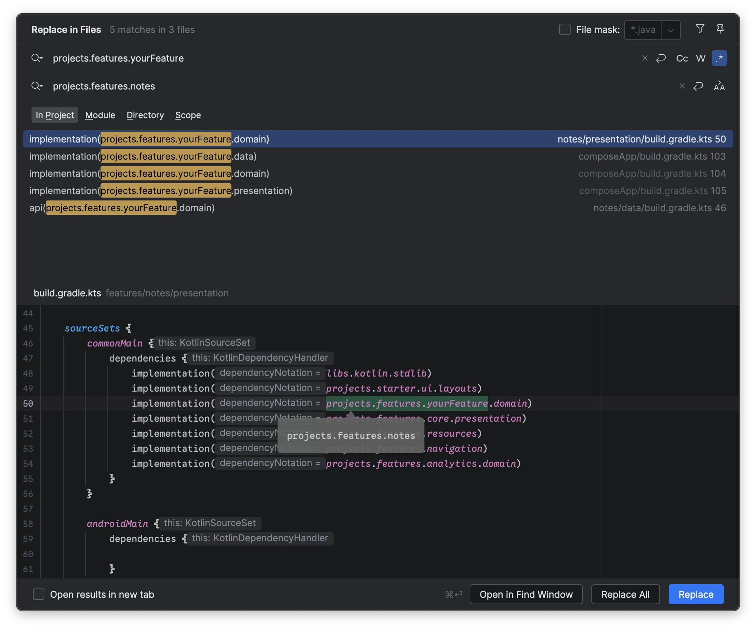Pin the Replace in Files popup
Screen dimensions: 756x630
tap(720, 29)
